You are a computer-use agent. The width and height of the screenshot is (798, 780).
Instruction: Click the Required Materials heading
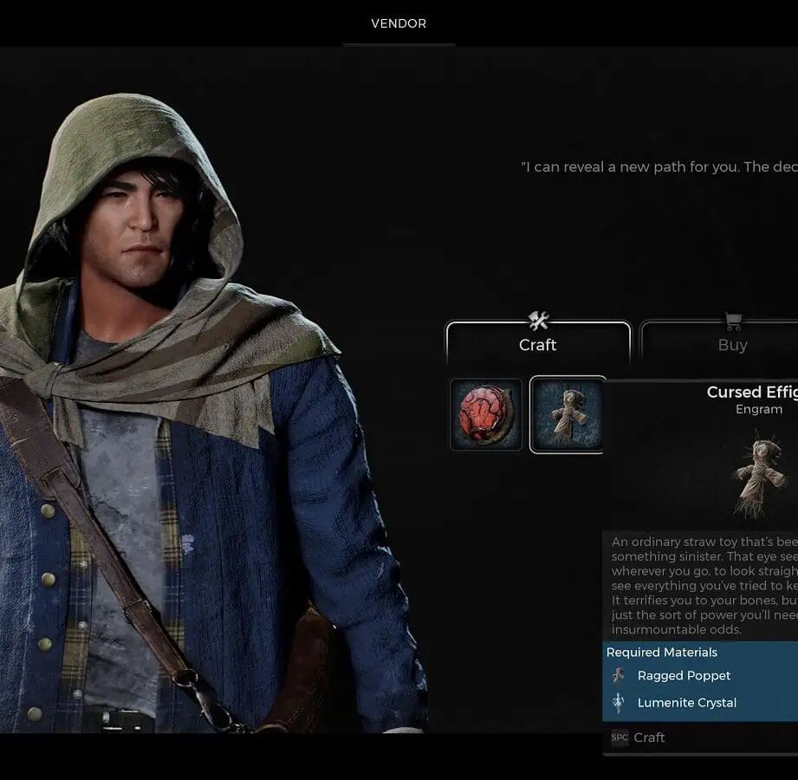pyautogui.click(x=662, y=653)
